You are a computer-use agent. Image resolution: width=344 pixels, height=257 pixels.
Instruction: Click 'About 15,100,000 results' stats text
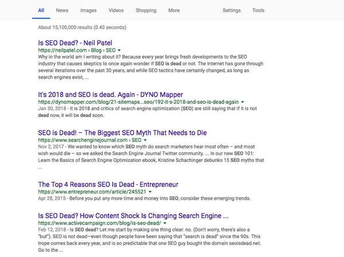point(82,28)
